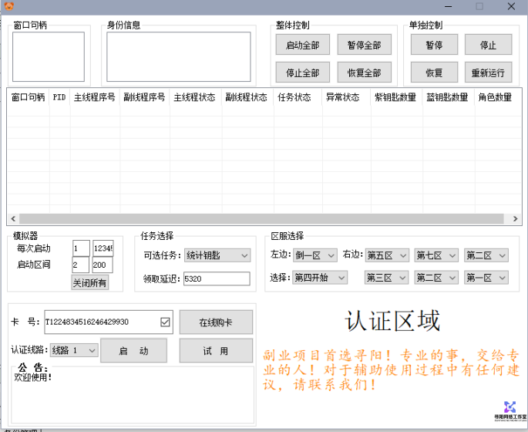Expand the 左边 dropdown showing 倒一区
The image size is (528, 432).
[x=314, y=255]
